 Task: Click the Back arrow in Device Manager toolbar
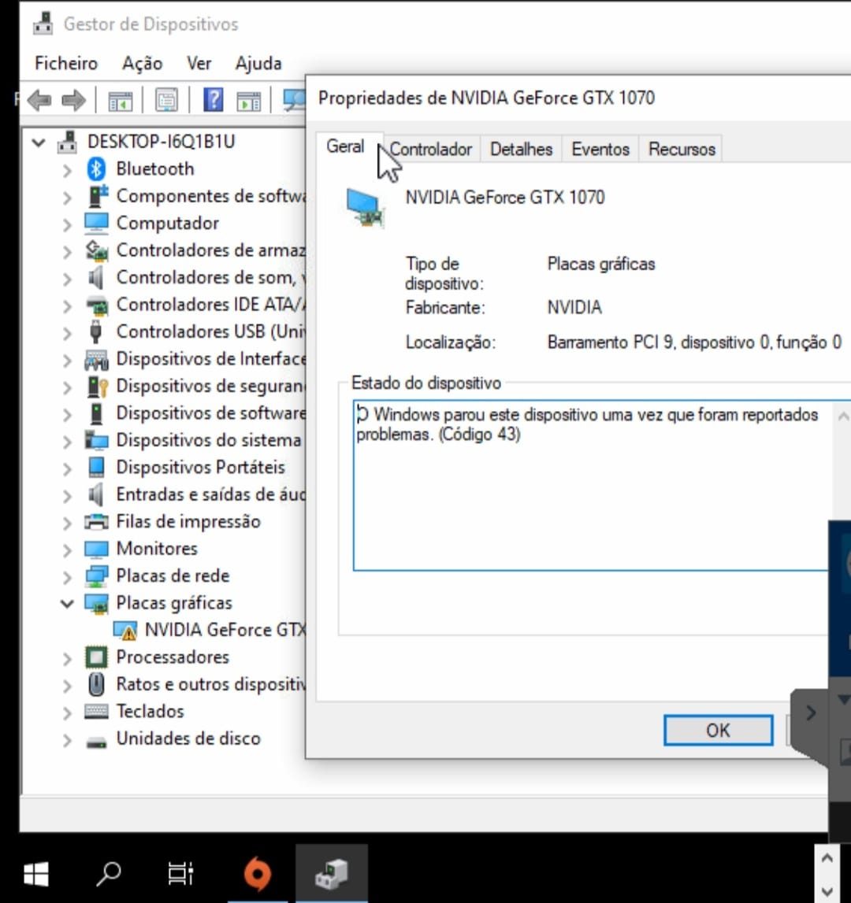pyautogui.click(x=39, y=101)
